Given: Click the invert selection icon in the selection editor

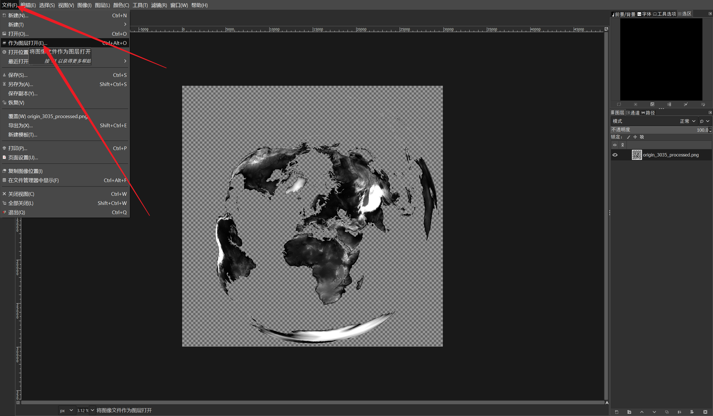Looking at the screenshot, I should (652, 104).
